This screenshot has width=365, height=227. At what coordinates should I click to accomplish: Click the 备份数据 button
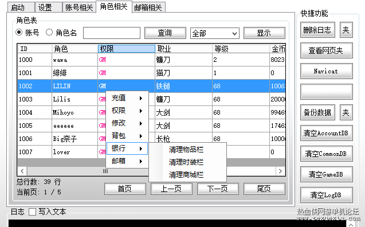pyautogui.click(x=317, y=112)
